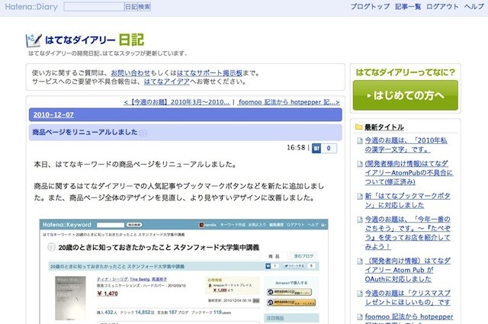The width and height of the screenshot is (488, 324).
Task: Click the diary notepad pencil icon
Action: click(x=34, y=40)
